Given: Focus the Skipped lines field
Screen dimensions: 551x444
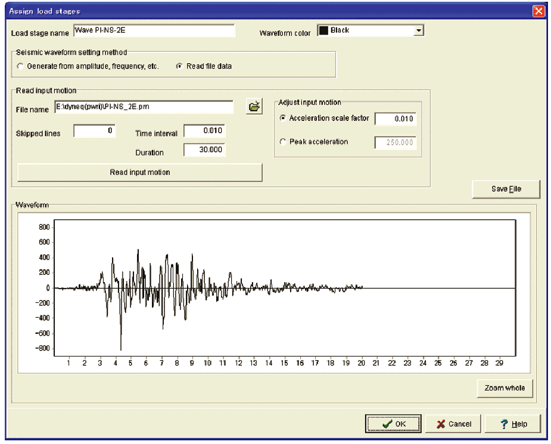Looking at the screenshot, I should 95,131.
